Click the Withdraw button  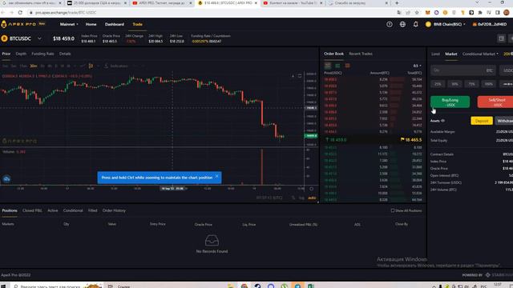tap(504, 121)
